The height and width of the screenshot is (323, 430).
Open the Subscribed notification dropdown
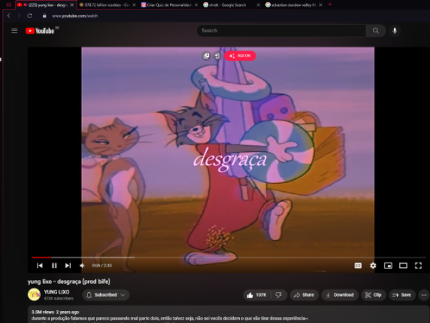(105, 295)
